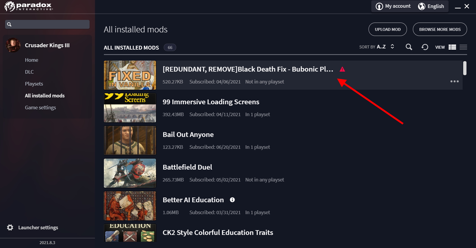Search installed mods using magnifier icon
Image resolution: width=476 pixels, height=248 pixels.
[409, 47]
